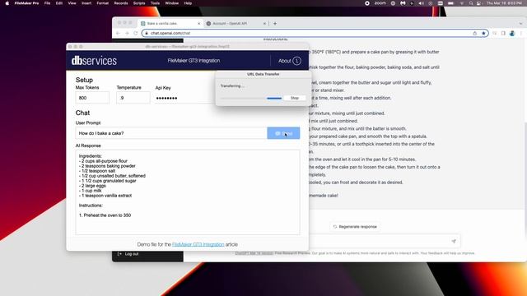
Task: Reload the chat.openai.com page
Action: tap(135, 33)
